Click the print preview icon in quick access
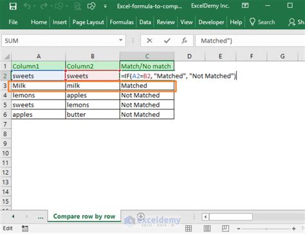The height and width of the screenshot is (234, 305). tap(77, 6)
